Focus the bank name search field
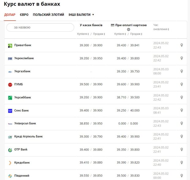This screenshot has width=190, height=180. [x=40, y=27]
